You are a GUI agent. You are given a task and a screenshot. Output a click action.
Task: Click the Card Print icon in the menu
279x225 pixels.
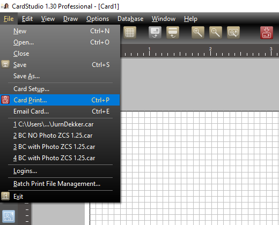pos(5,100)
